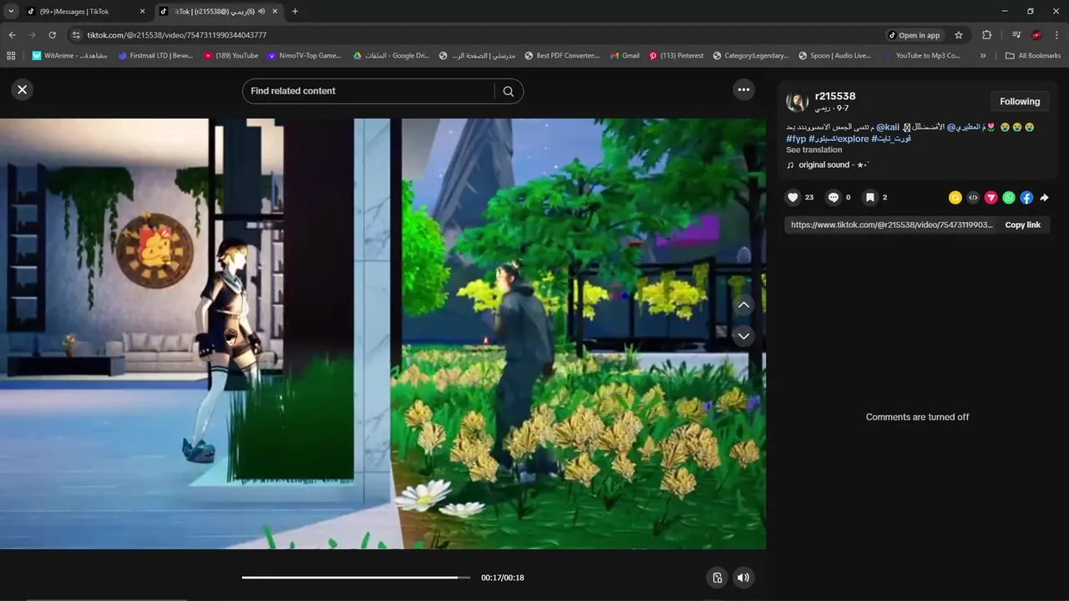Open Category:Legendary bookmark

click(751, 56)
